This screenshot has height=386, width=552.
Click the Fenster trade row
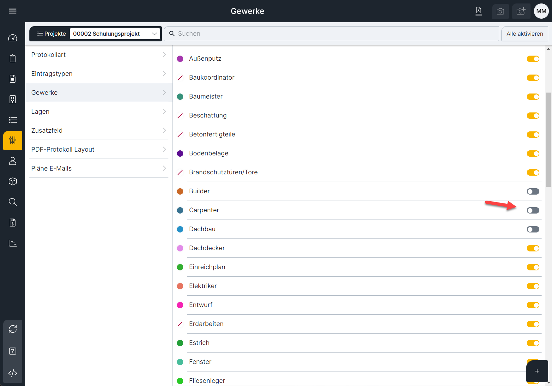pos(359,362)
